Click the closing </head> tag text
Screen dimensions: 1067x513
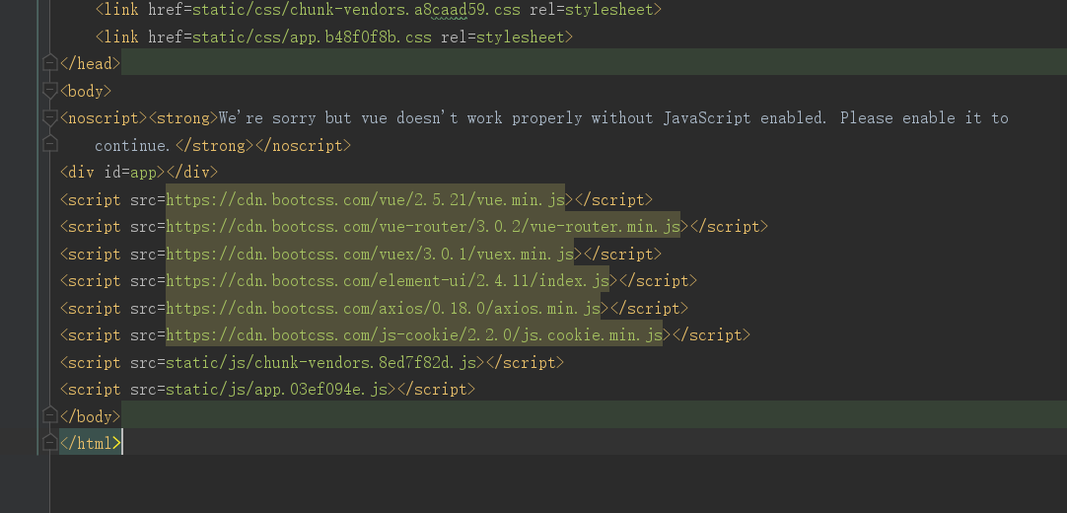tap(91, 63)
